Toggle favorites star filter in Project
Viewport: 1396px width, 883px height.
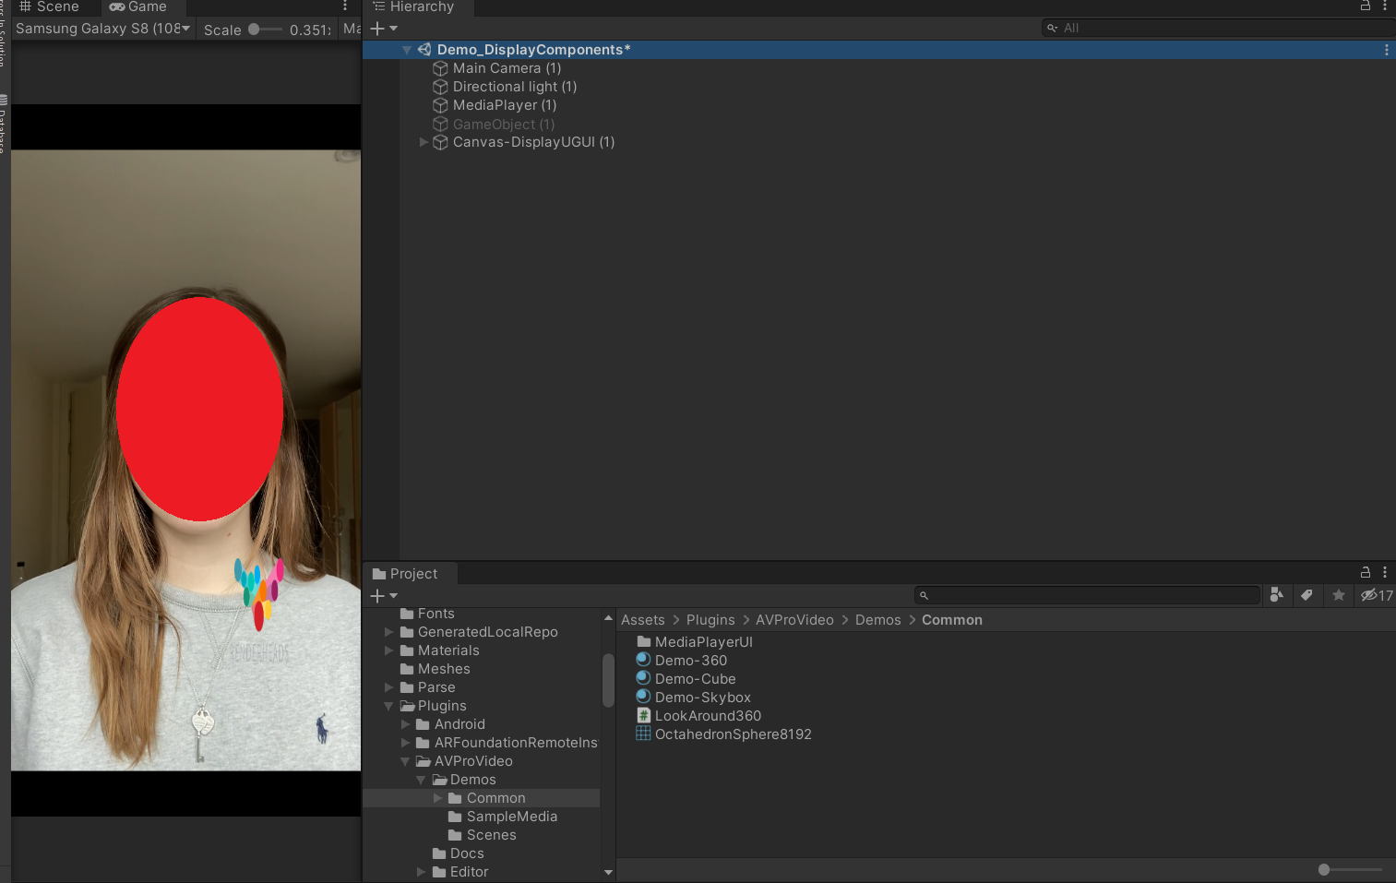click(1339, 595)
